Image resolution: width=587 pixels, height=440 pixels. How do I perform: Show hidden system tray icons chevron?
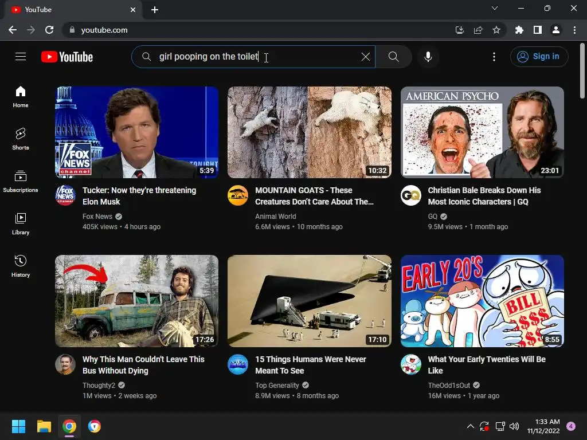pyautogui.click(x=471, y=426)
